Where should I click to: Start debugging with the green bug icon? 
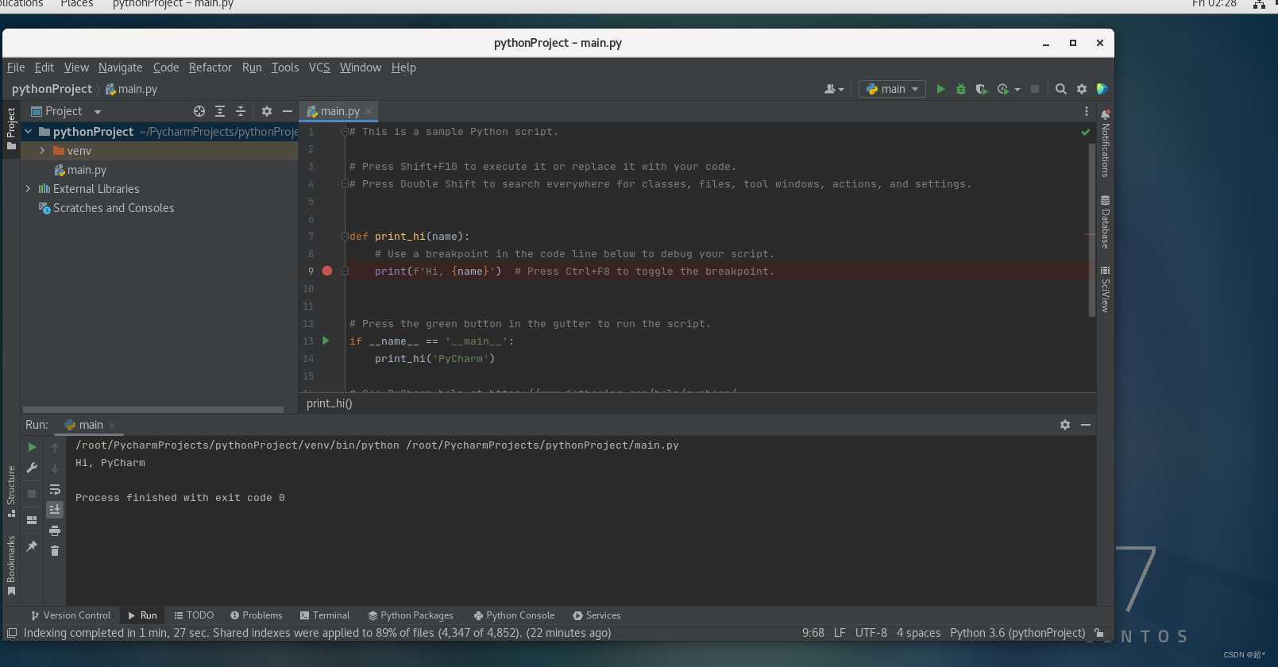pos(961,89)
